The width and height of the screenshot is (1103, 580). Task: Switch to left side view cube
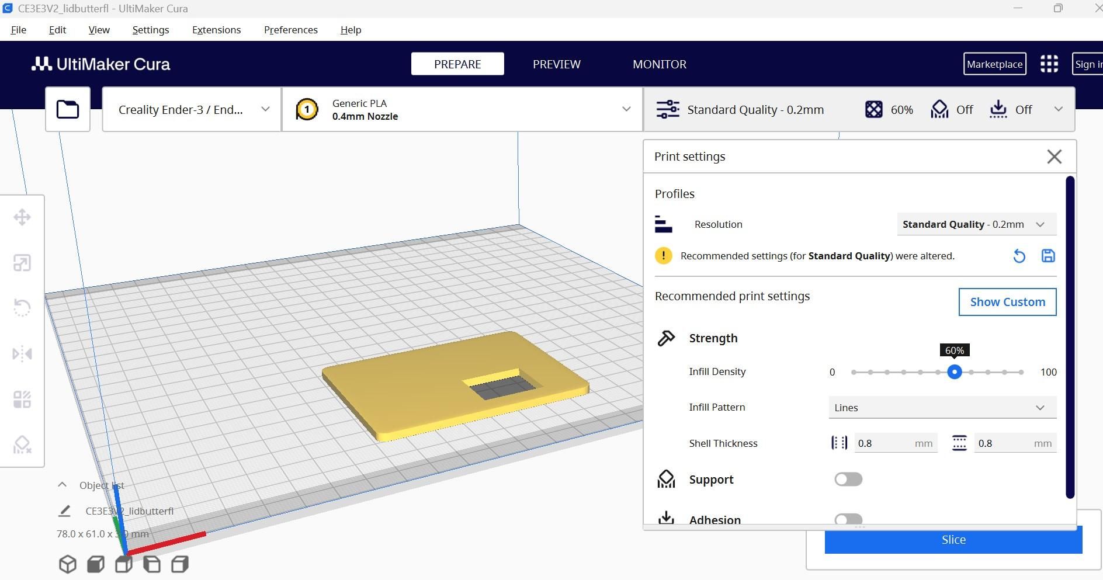[152, 564]
